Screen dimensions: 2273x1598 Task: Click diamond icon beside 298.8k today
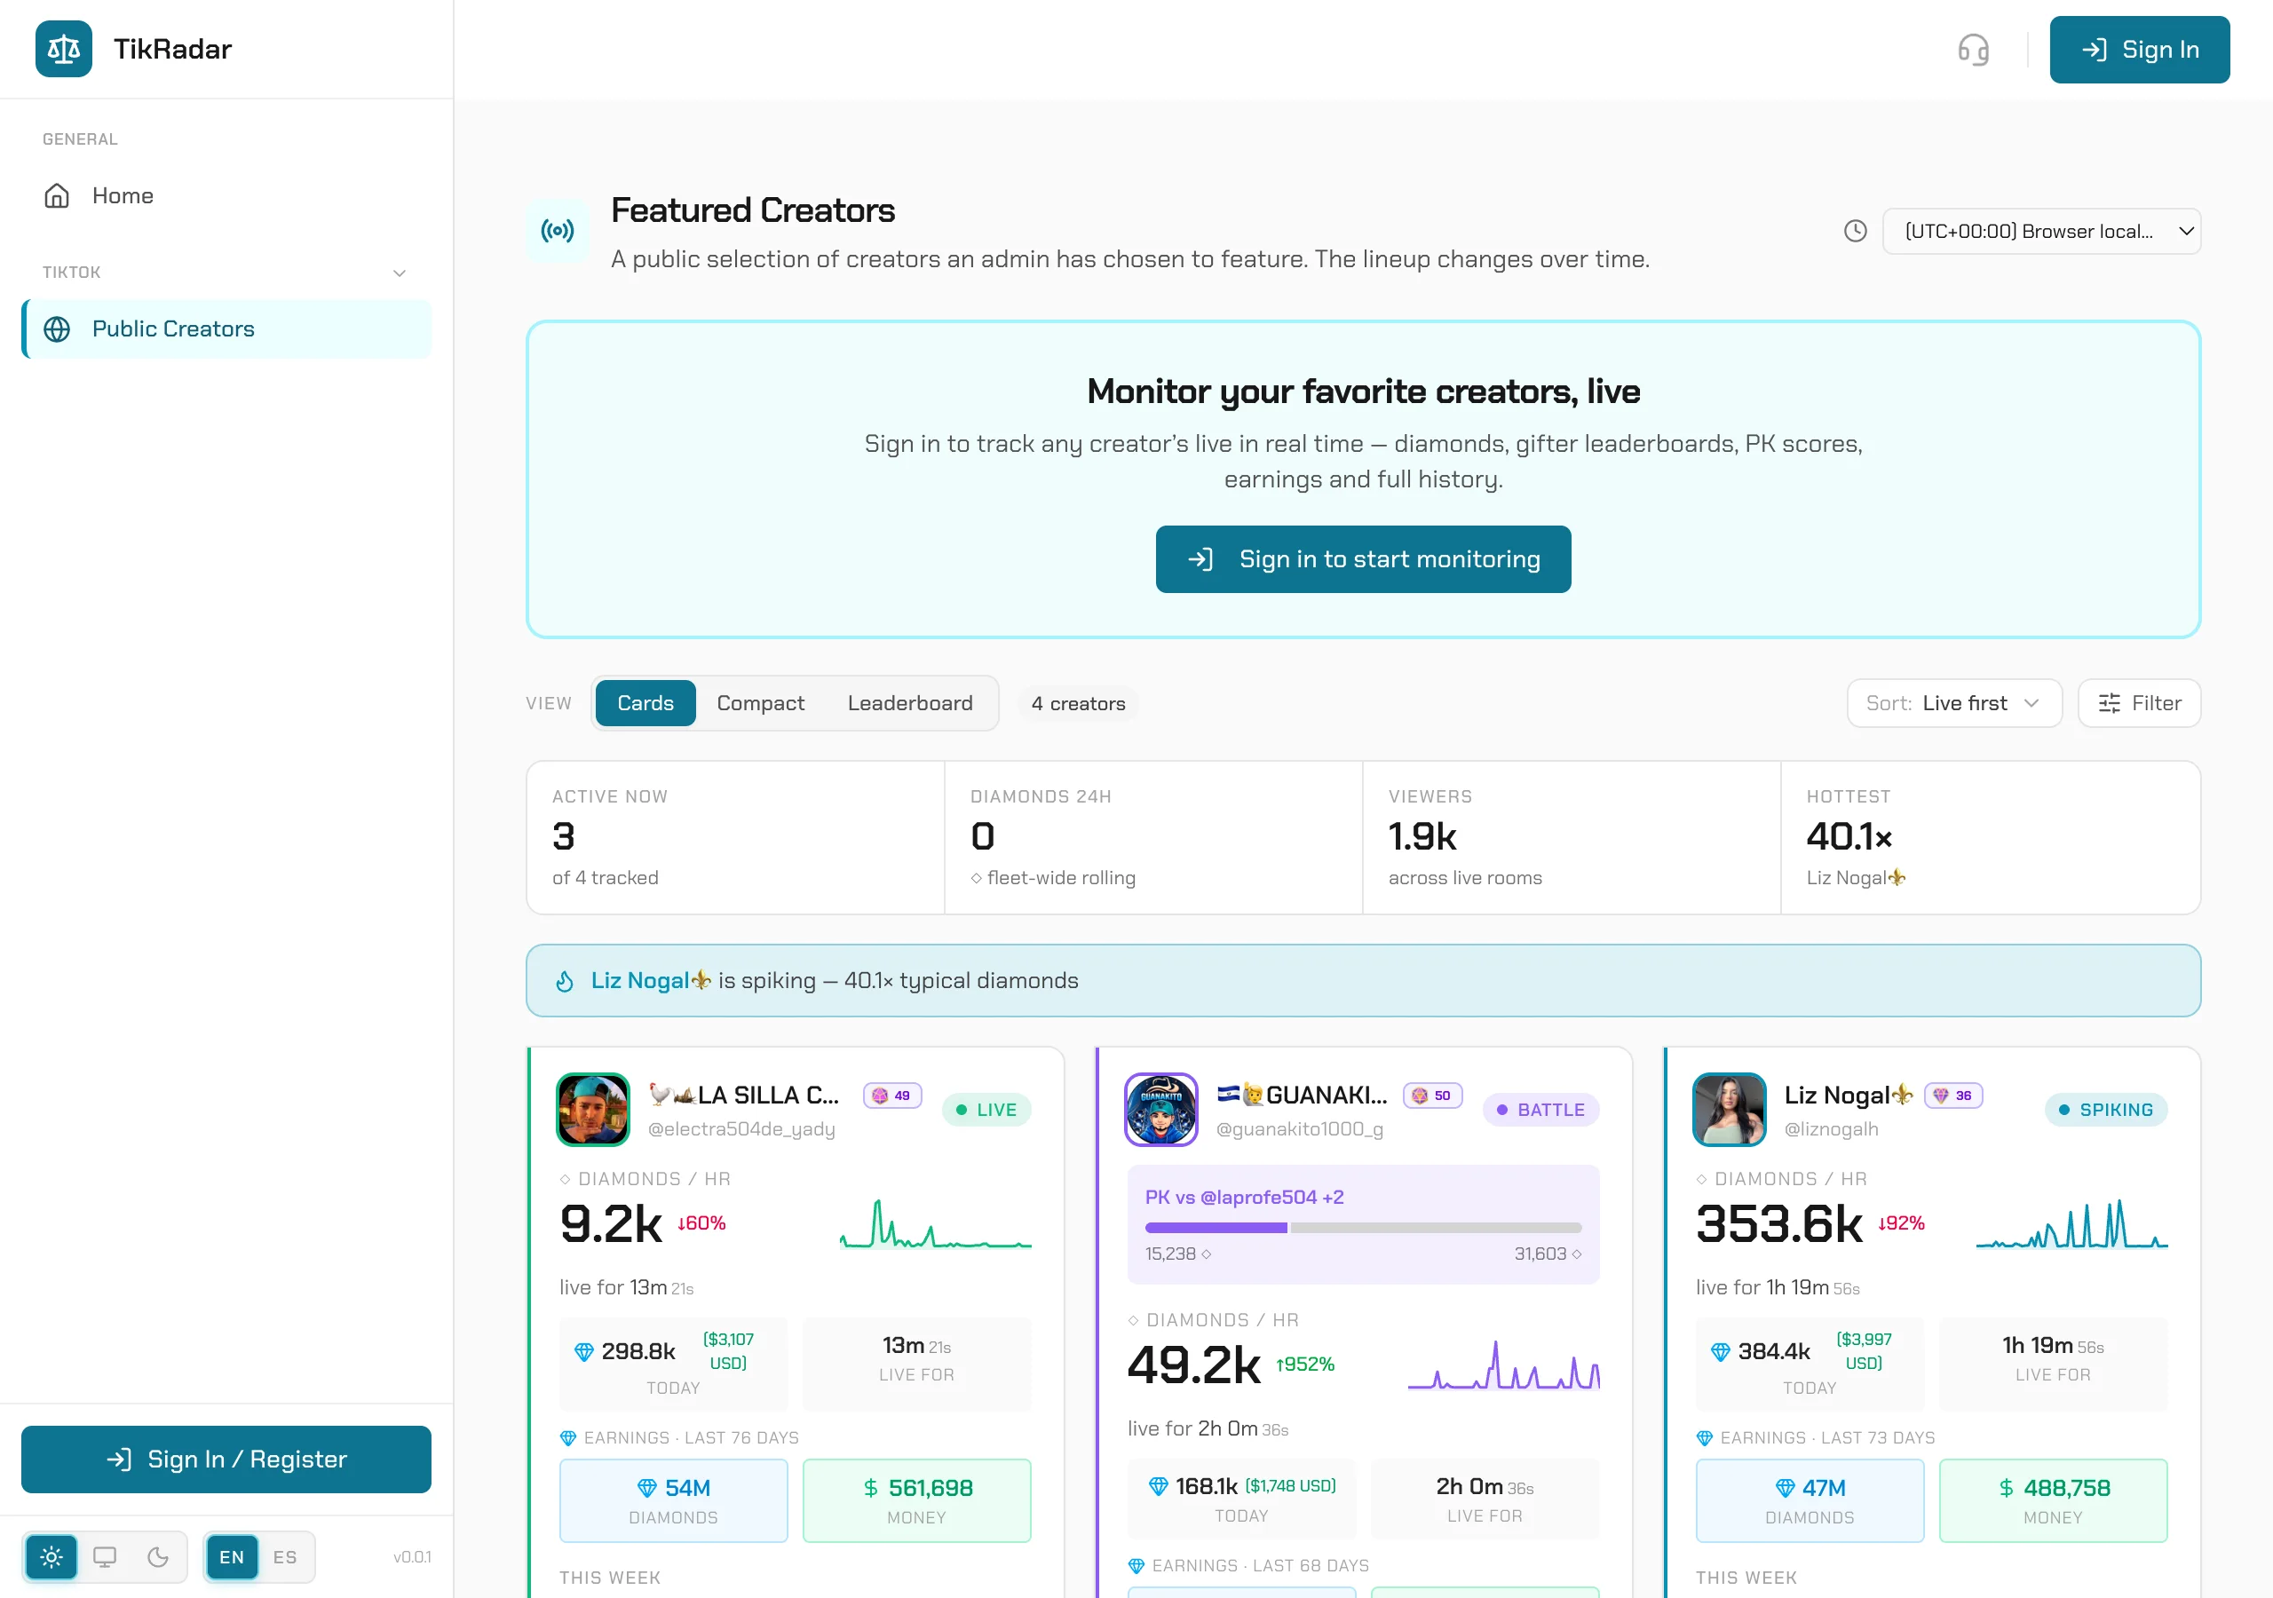[584, 1351]
